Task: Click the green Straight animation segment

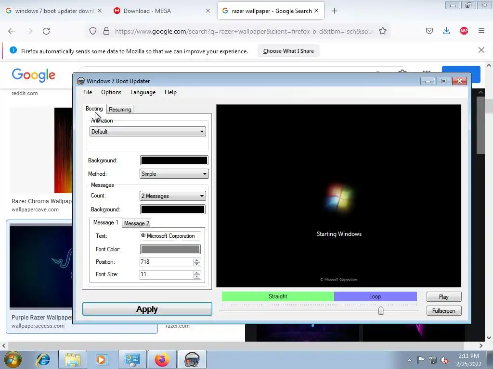Action: pos(278,296)
